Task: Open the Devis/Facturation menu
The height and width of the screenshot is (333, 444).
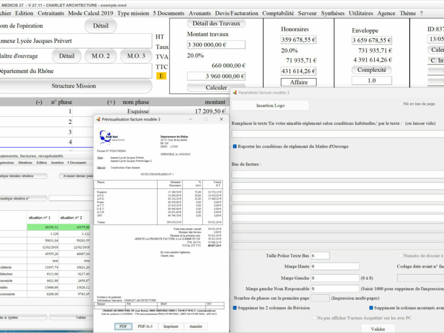Action: tap(236, 13)
